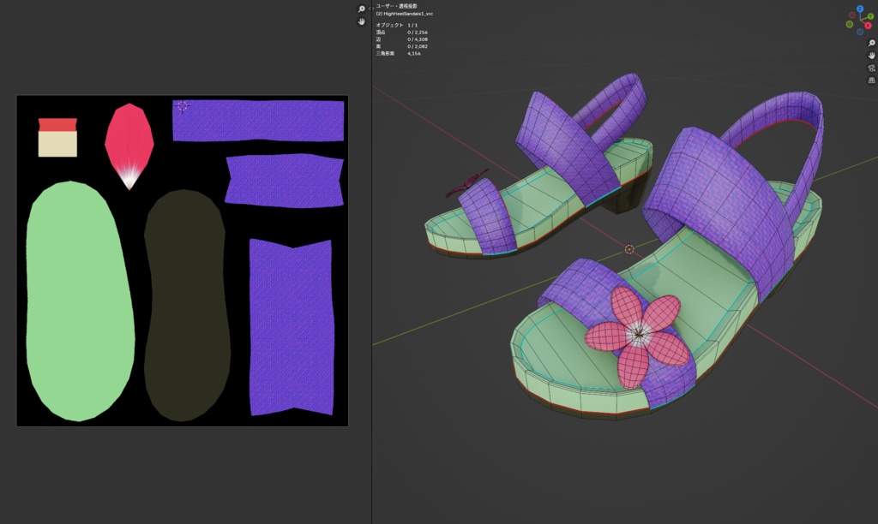Click the UV editor zoom magnifier icon
The height and width of the screenshot is (524, 878).
click(x=361, y=9)
